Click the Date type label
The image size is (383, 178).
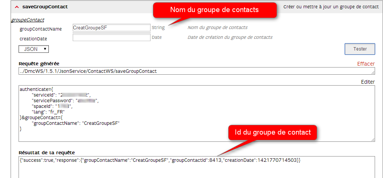click(157, 37)
